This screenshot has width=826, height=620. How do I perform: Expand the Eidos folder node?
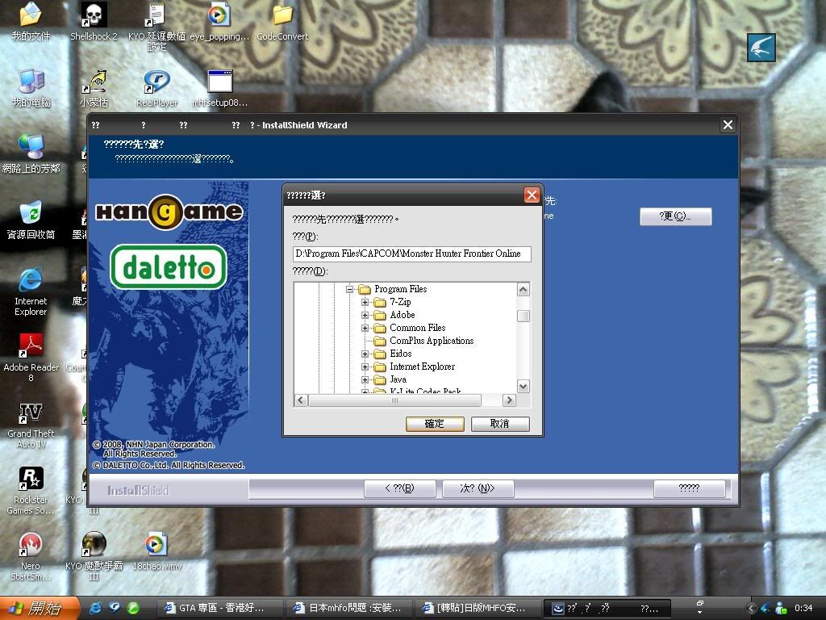pos(365,354)
